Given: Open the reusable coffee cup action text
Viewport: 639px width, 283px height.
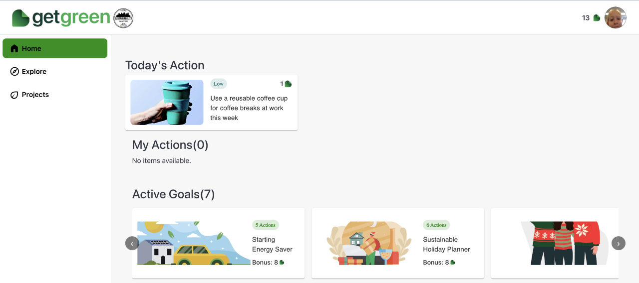Looking at the screenshot, I should 249,108.
